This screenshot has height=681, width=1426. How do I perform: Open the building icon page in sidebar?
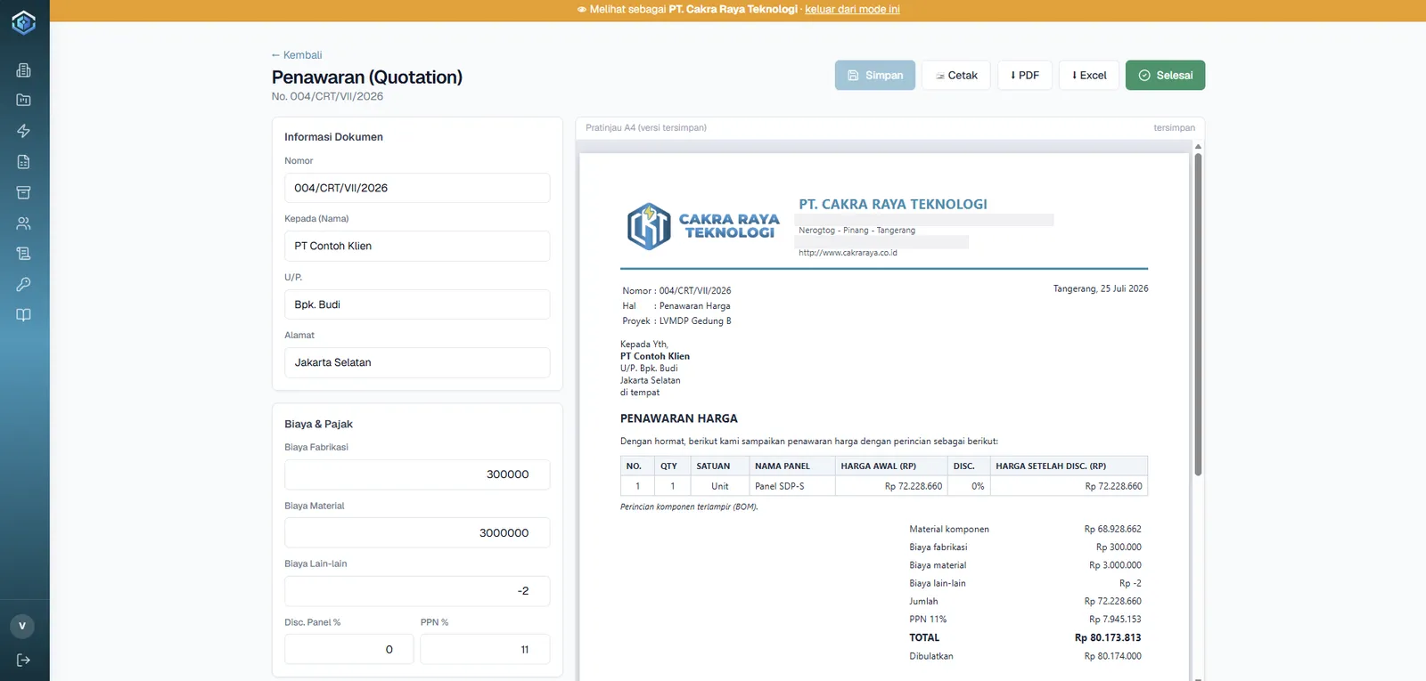click(24, 70)
